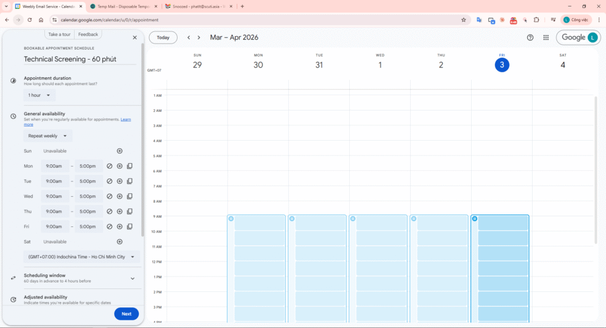Open the Feedback tab
The width and height of the screenshot is (606, 328).
point(88,34)
